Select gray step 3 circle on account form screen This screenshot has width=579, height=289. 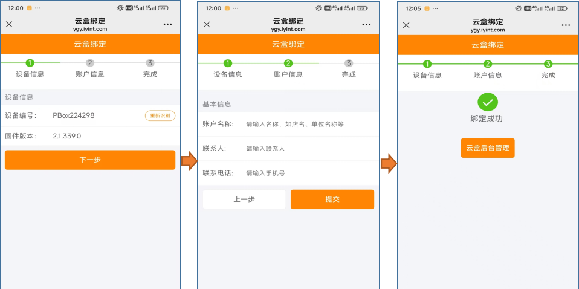(349, 63)
